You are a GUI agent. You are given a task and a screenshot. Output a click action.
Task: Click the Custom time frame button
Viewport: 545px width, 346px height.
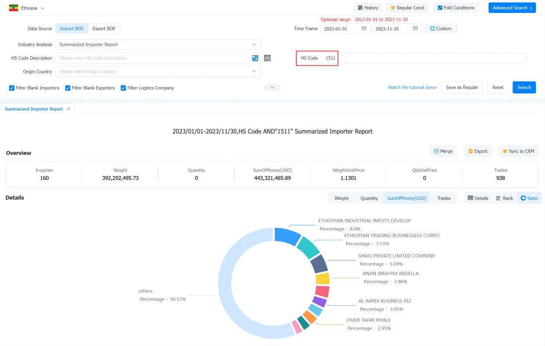440,28
